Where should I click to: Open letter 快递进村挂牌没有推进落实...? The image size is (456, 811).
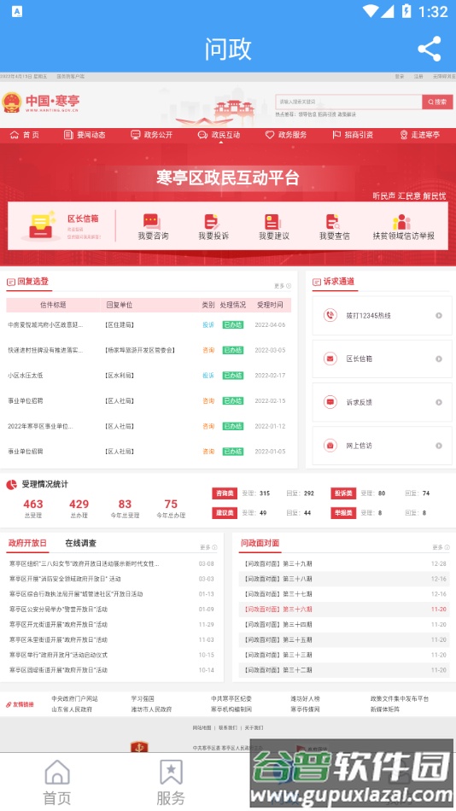pos(45,350)
